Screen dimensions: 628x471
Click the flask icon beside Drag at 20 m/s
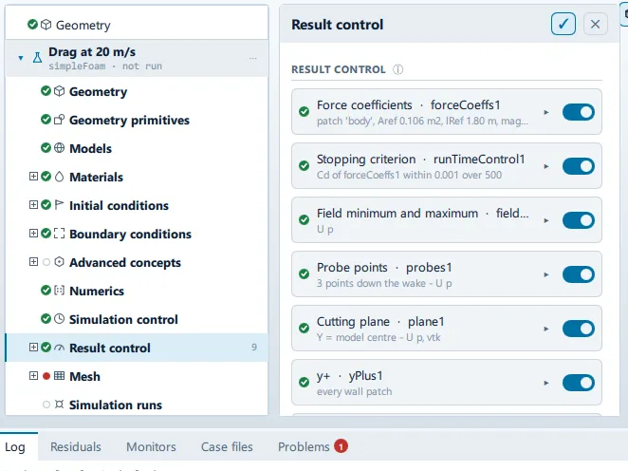click(37, 58)
